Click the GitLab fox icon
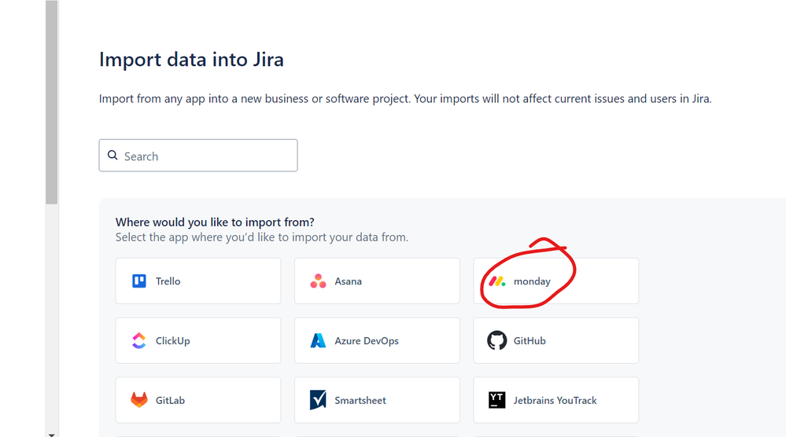Image resolution: width=786 pixels, height=437 pixels. click(138, 400)
